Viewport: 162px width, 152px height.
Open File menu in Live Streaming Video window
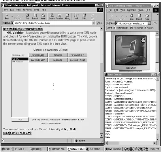[x=110, y=10]
